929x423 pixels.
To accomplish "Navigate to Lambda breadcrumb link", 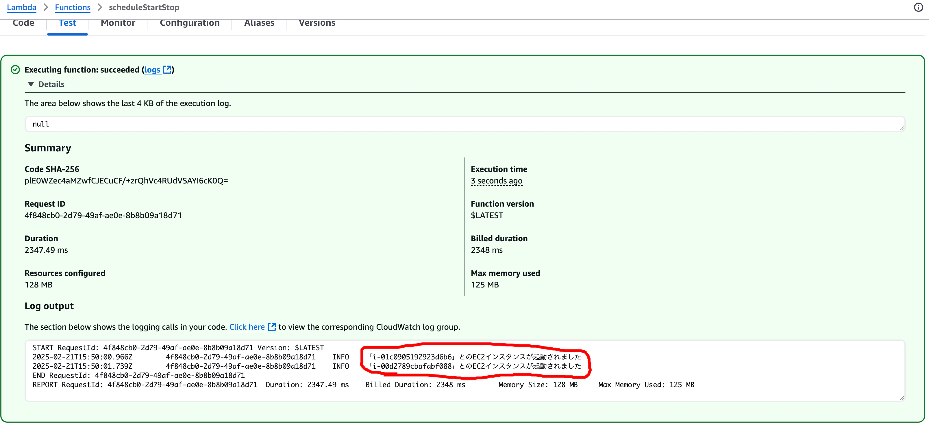I will (22, 7).
